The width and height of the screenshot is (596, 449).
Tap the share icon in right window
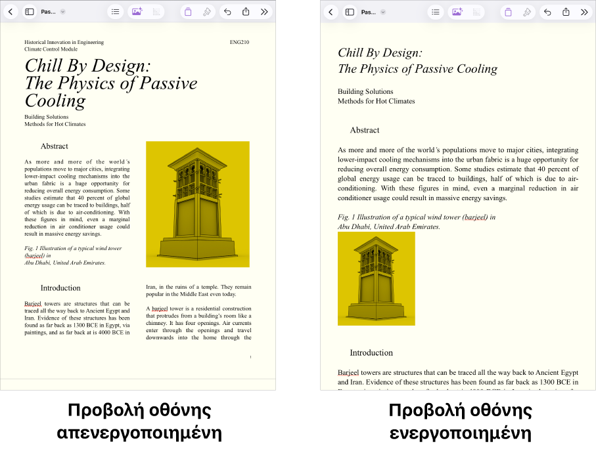pyautogui.click(x=566, y=12)
